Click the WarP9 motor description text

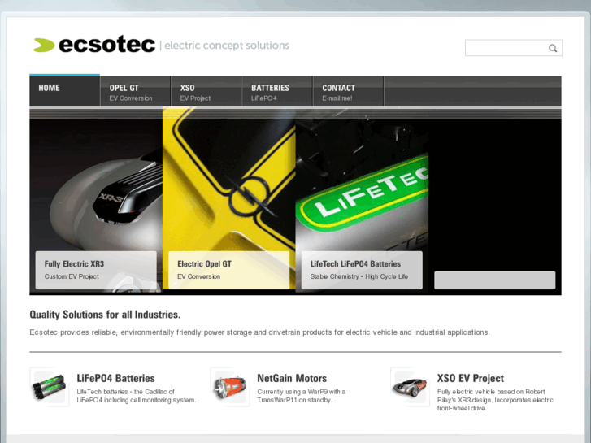click(x=302, y=396)
